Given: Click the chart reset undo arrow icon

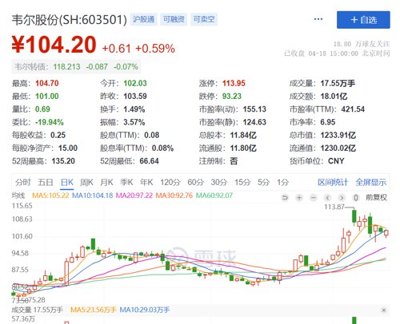Looking at the screenshot, I should 285,198.
